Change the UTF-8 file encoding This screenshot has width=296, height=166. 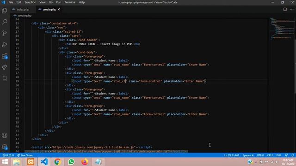pos(260,155)
